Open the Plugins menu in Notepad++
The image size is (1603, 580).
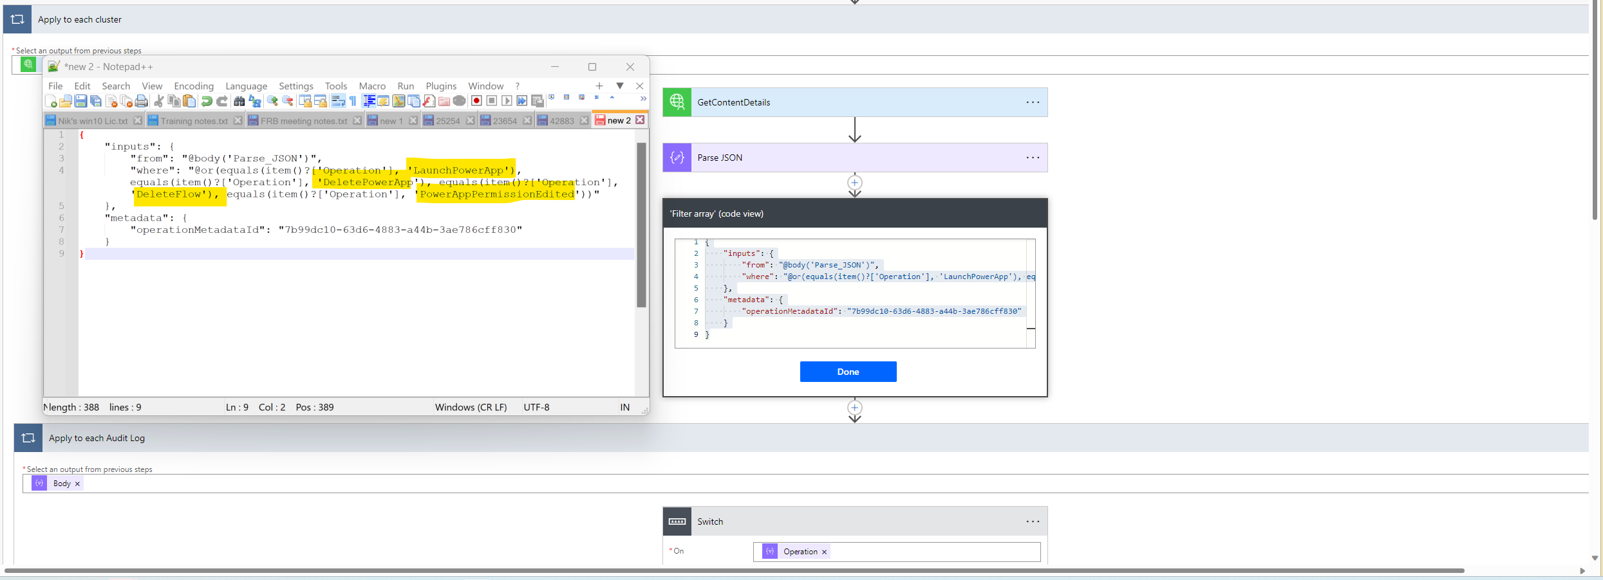click(441, 86)
